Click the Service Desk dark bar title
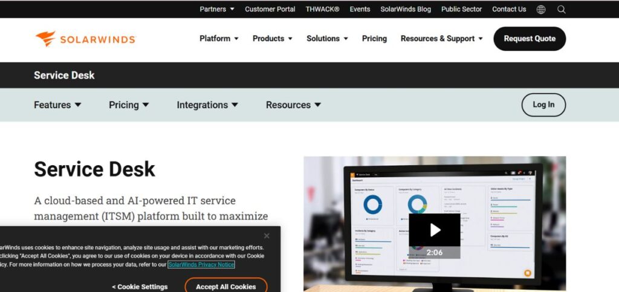 [x=64, y=76]
